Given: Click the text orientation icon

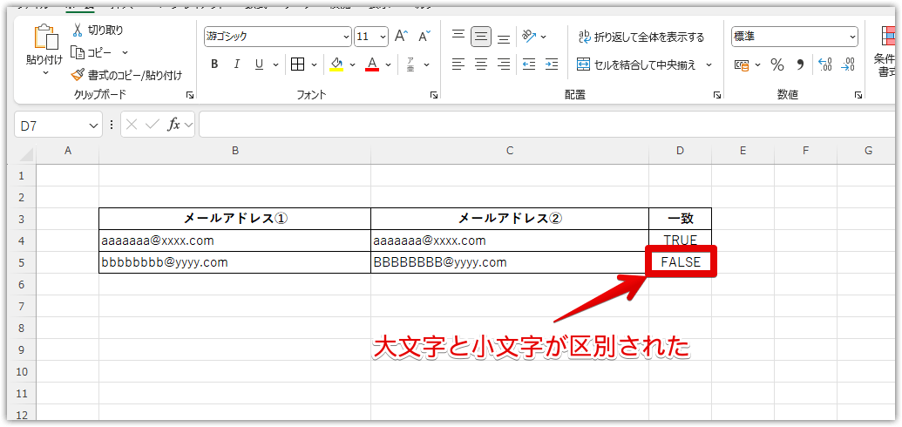Looking at the screenshot, I should 529,37.
